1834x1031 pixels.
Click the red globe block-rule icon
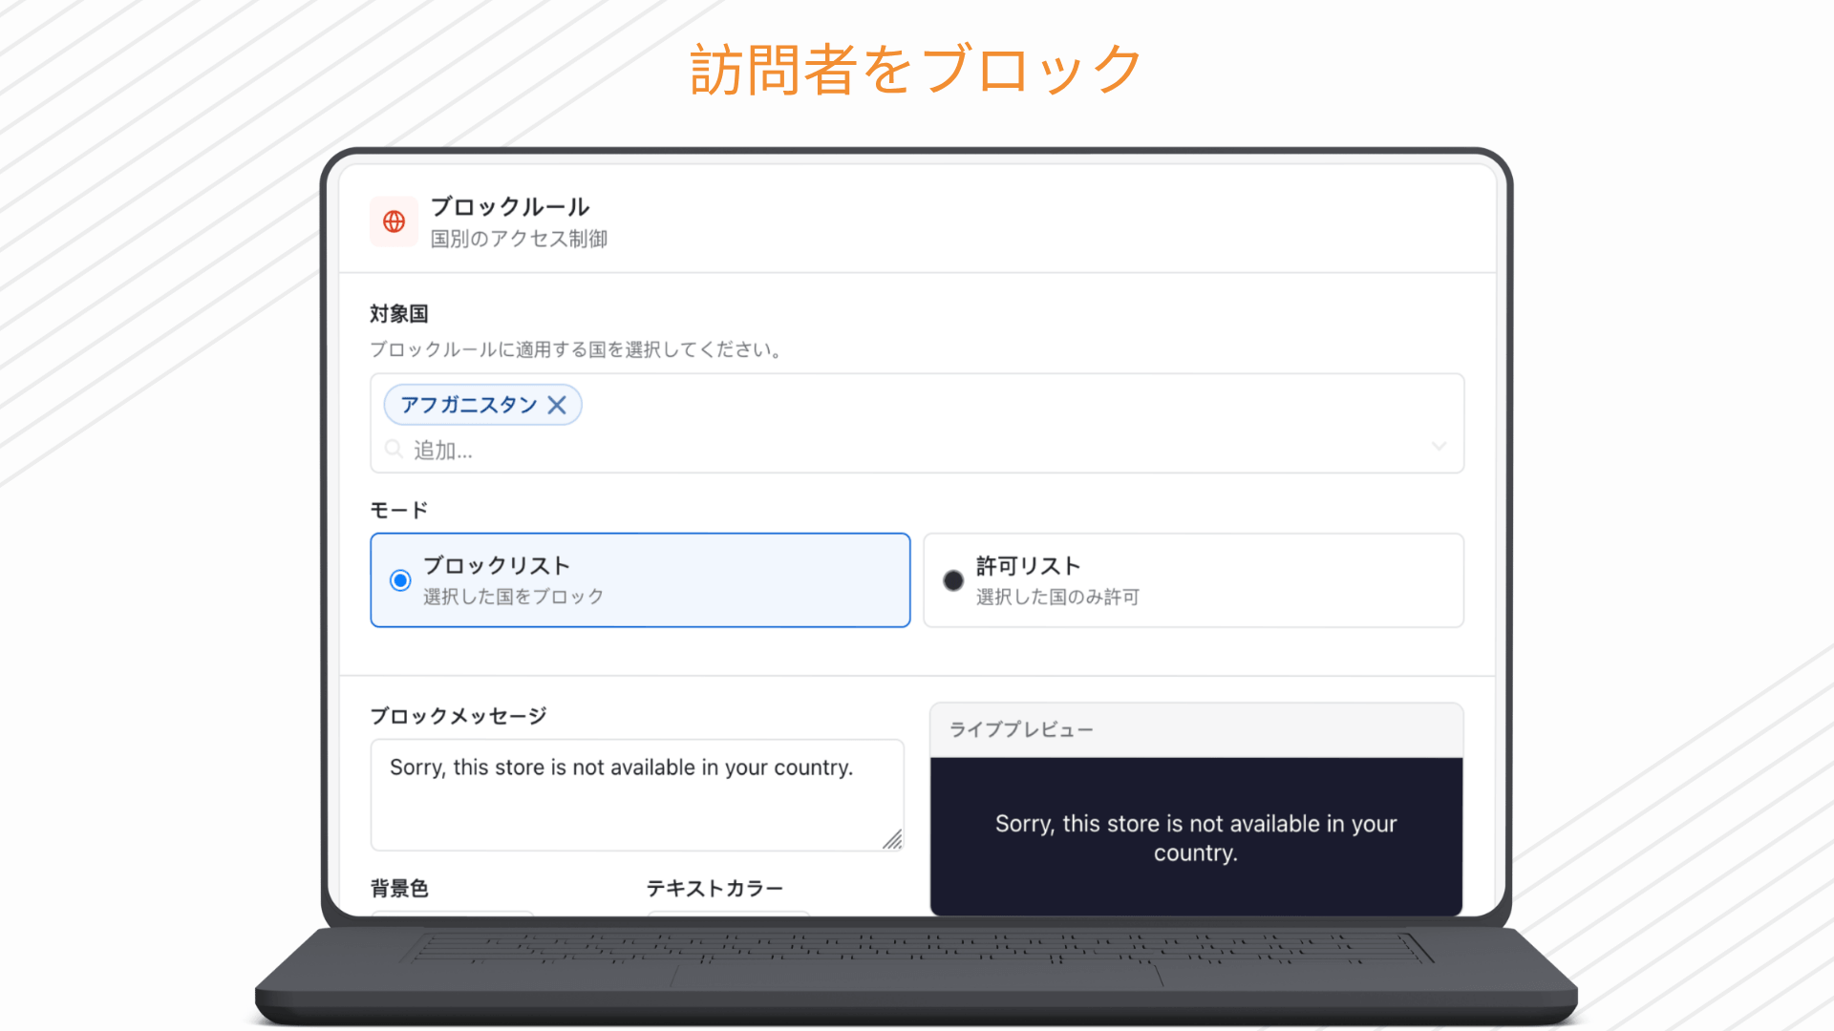[394, 221]
